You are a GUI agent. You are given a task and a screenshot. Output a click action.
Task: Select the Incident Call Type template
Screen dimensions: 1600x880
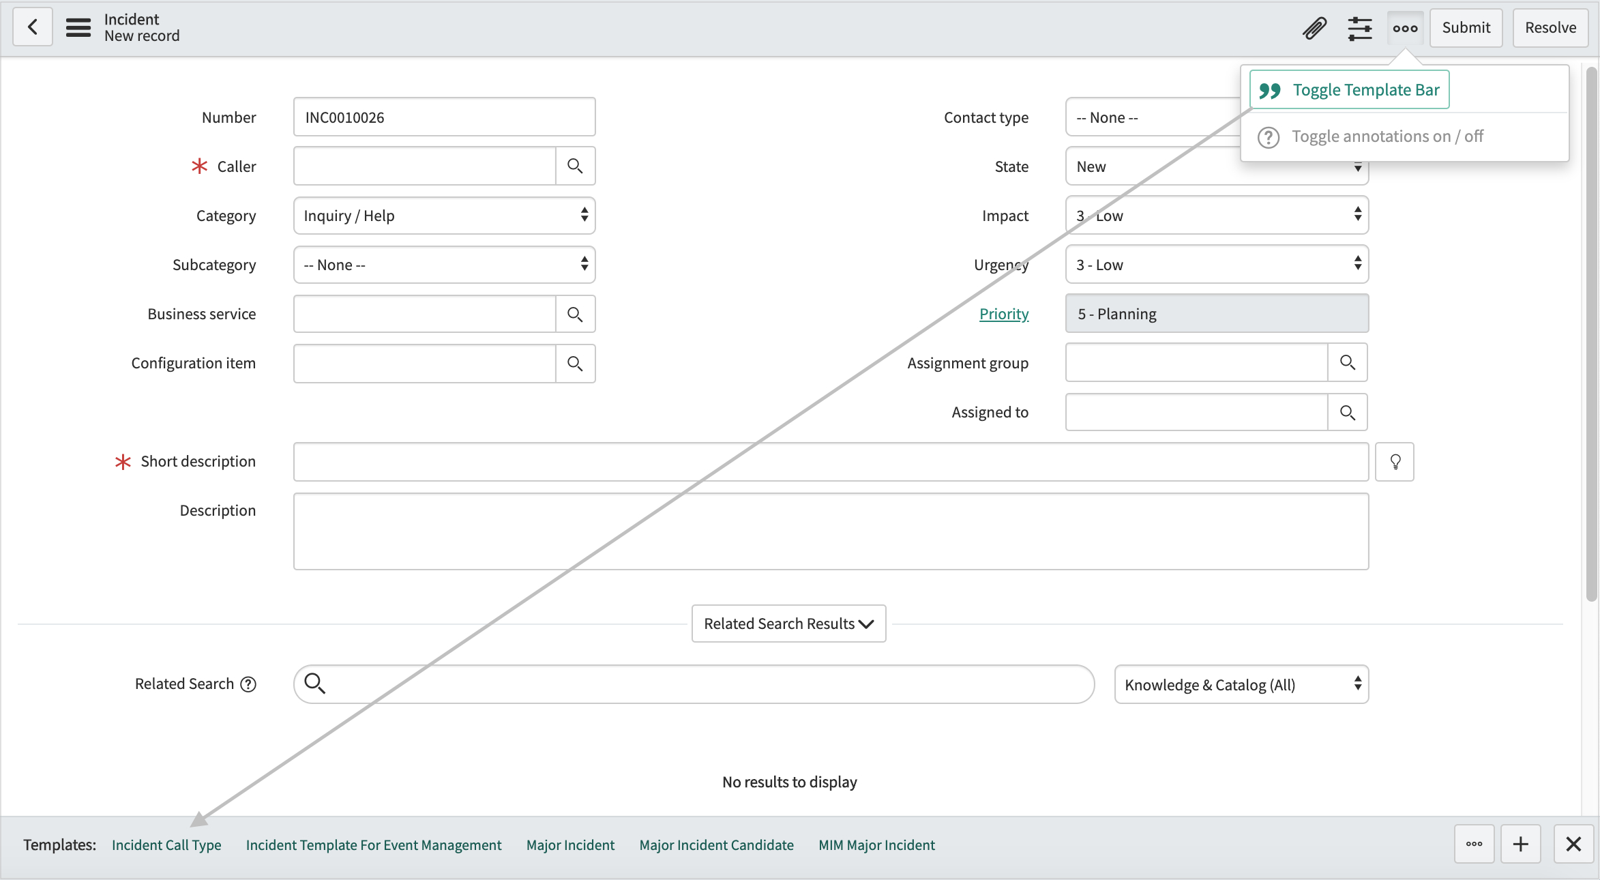166,845
